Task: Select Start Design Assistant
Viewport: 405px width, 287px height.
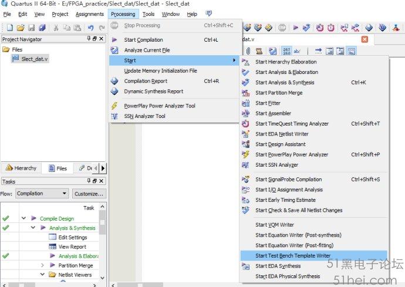Action: pyautogui.click(x=314, y=144)
